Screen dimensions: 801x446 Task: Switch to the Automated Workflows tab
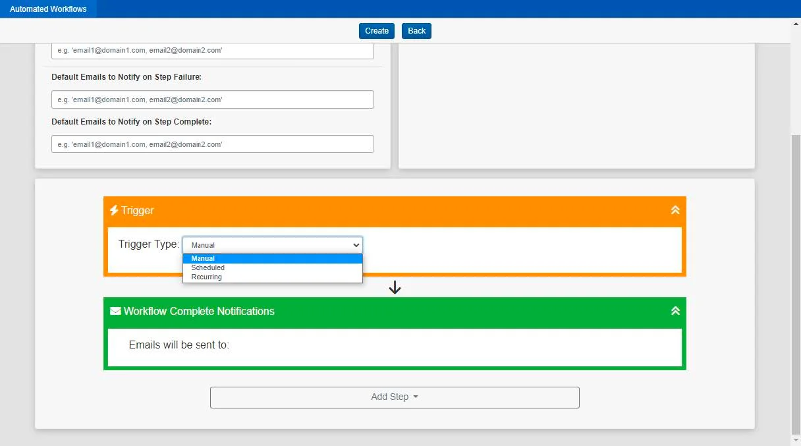coord(48,9)
